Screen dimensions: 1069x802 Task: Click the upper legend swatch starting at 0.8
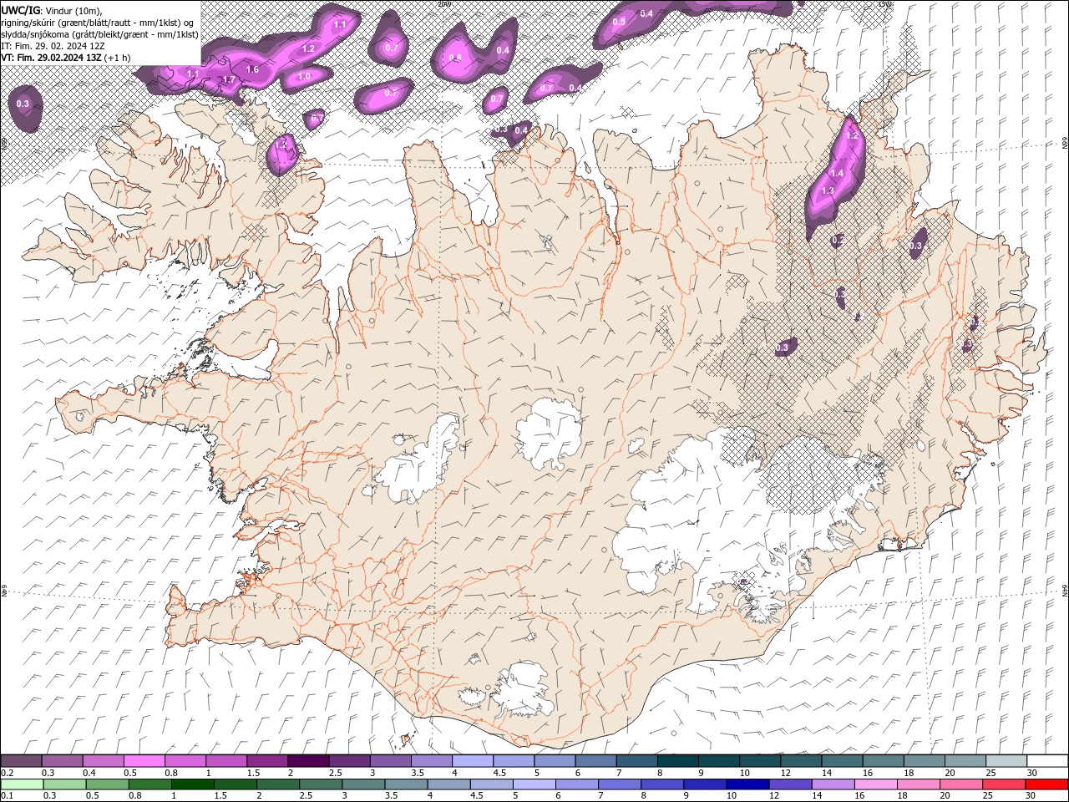(x=185, y=761)
